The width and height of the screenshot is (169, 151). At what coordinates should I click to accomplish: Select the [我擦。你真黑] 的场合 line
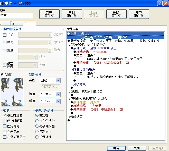coord(86,91)
